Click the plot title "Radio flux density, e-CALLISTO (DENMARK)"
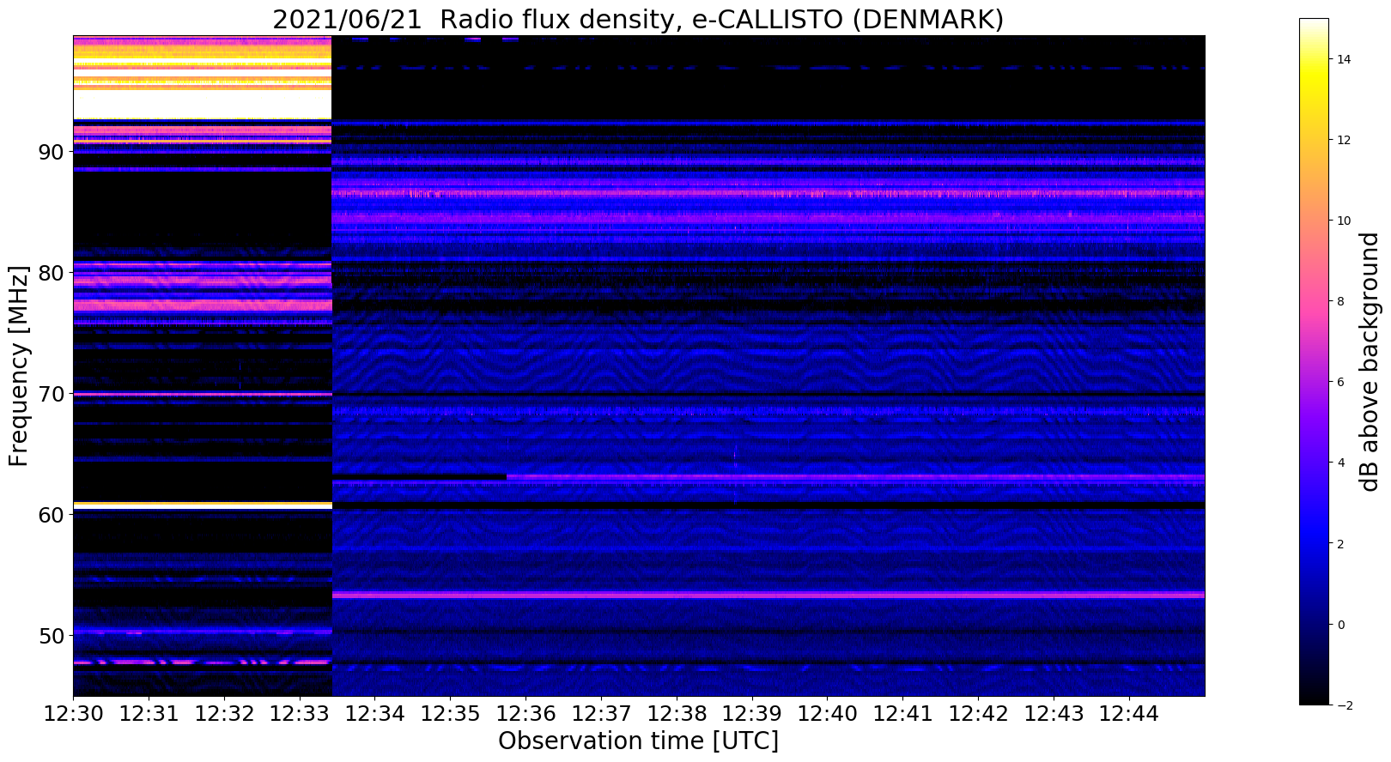This screenshot has height=762, width=1391. pos(722,19)
